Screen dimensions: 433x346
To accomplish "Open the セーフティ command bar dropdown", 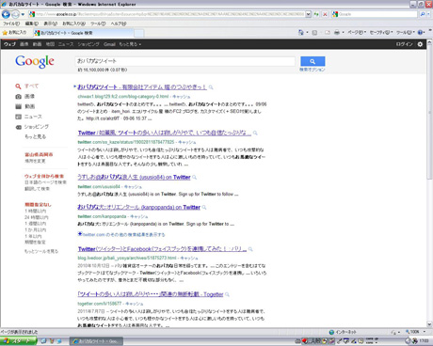I will tap(381, 32).
